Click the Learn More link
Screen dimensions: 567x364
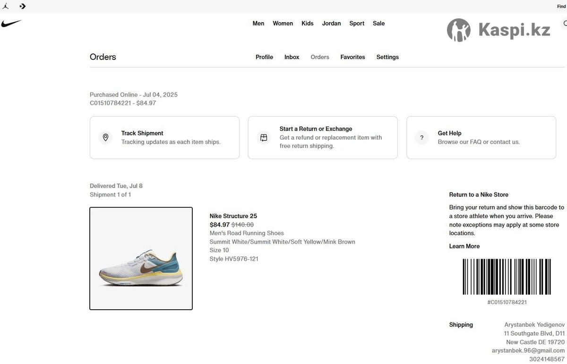(464, 246)
